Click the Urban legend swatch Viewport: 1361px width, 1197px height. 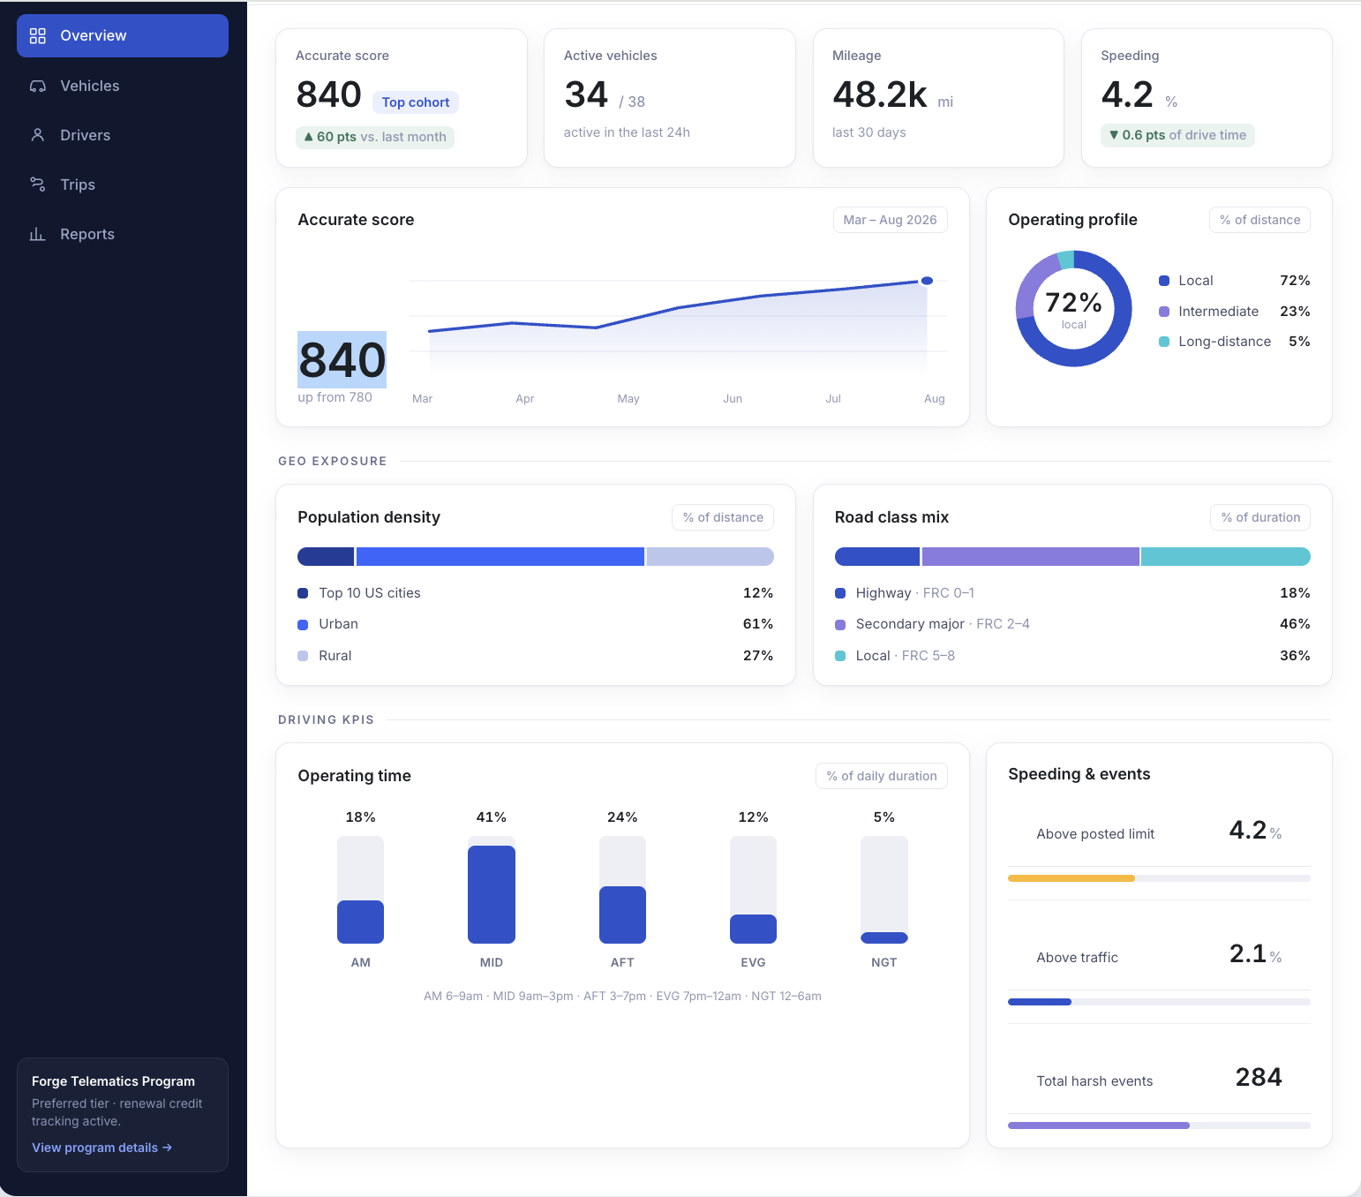tap(303, 624)
